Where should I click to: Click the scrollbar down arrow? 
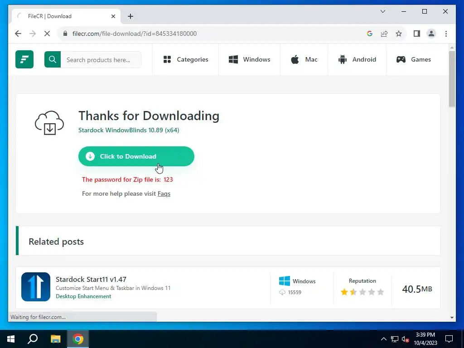[452, 318]
